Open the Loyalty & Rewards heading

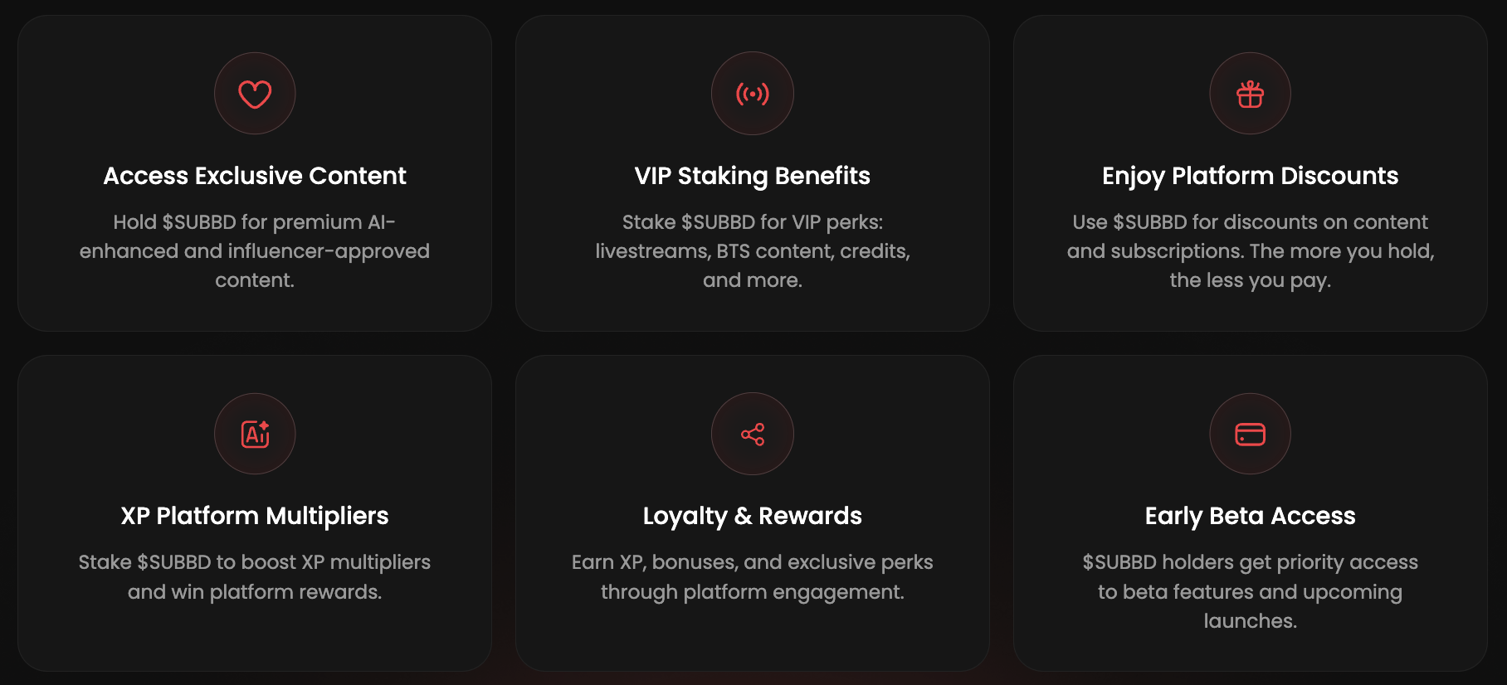pos(753,516)
